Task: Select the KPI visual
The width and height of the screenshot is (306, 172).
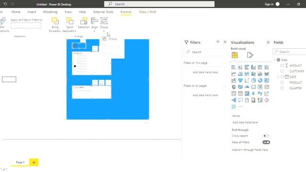Action: point(267,87)
